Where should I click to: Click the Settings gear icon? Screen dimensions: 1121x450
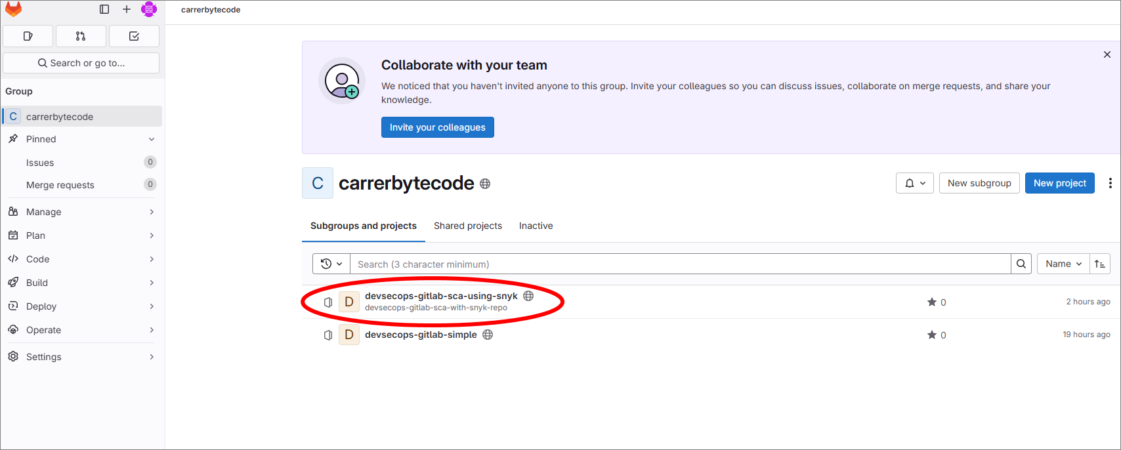13,356
